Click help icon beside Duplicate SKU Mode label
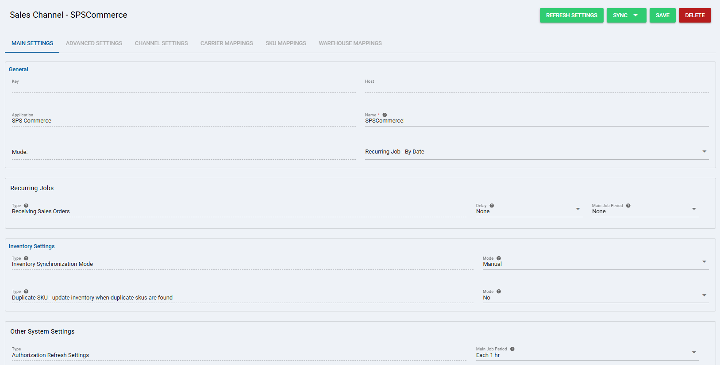 click(499, 292)
